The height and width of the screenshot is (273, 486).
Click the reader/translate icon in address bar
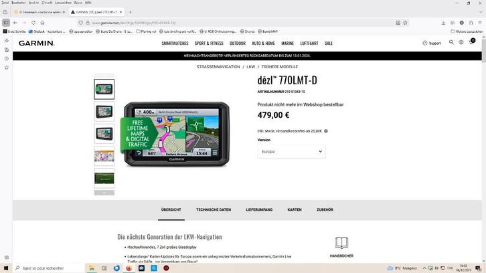click(x=398, y=23)
